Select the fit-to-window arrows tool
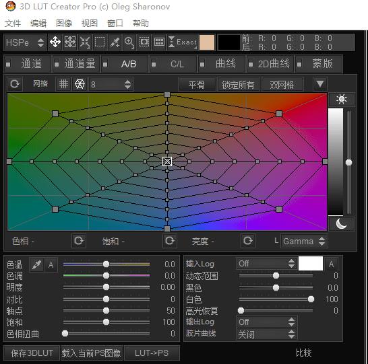Viewport: 368px width, 364px height. coord(70,42)
